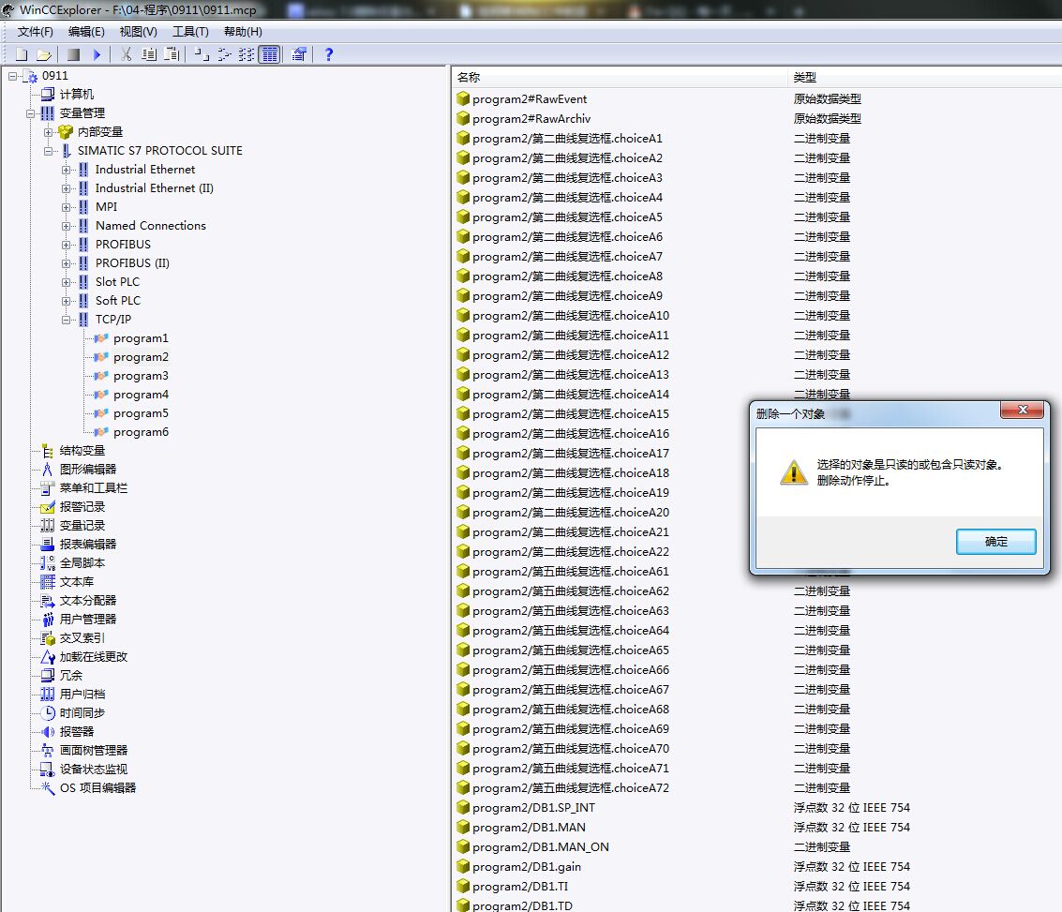This screenshot has height=912, width=1062.
Task: Expand the PROFIBUS node
Action: pos(66,245)
